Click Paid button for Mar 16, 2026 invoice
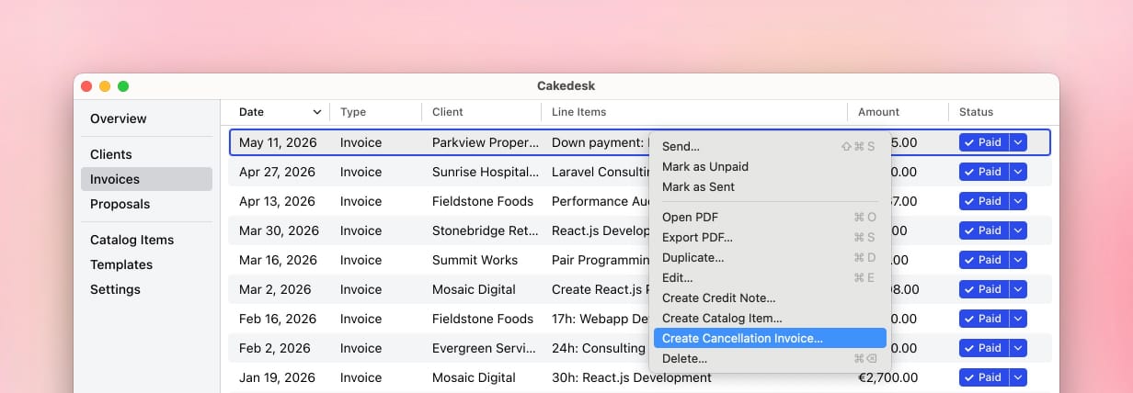Viewport: 1133px width, 393px height. (983, 260)
